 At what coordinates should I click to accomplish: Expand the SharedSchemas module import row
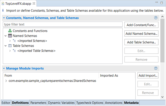6,81
